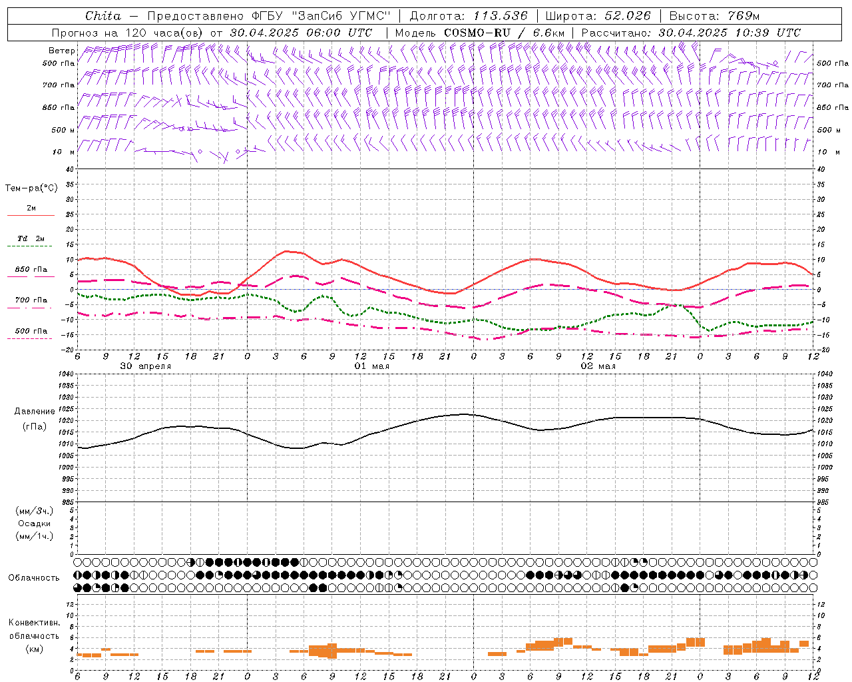Click the "Облачность" cloud cover row label
This screenshot has width=852, height=682.
pyautogui.click(x=34, y=577)
